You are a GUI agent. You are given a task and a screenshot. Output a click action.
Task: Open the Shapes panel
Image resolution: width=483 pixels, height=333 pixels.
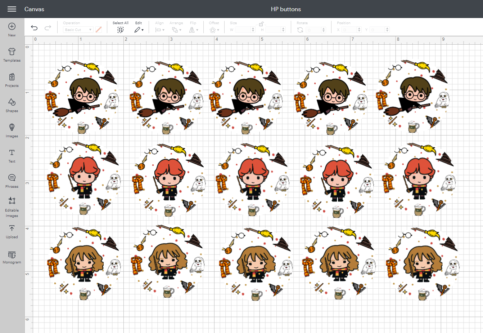tap(12, 106)
